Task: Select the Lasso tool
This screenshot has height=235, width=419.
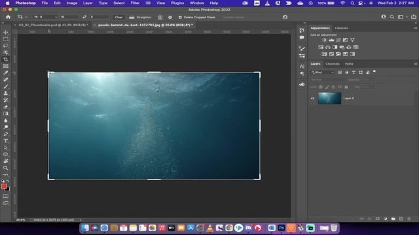Action: [x=6, y=46]
